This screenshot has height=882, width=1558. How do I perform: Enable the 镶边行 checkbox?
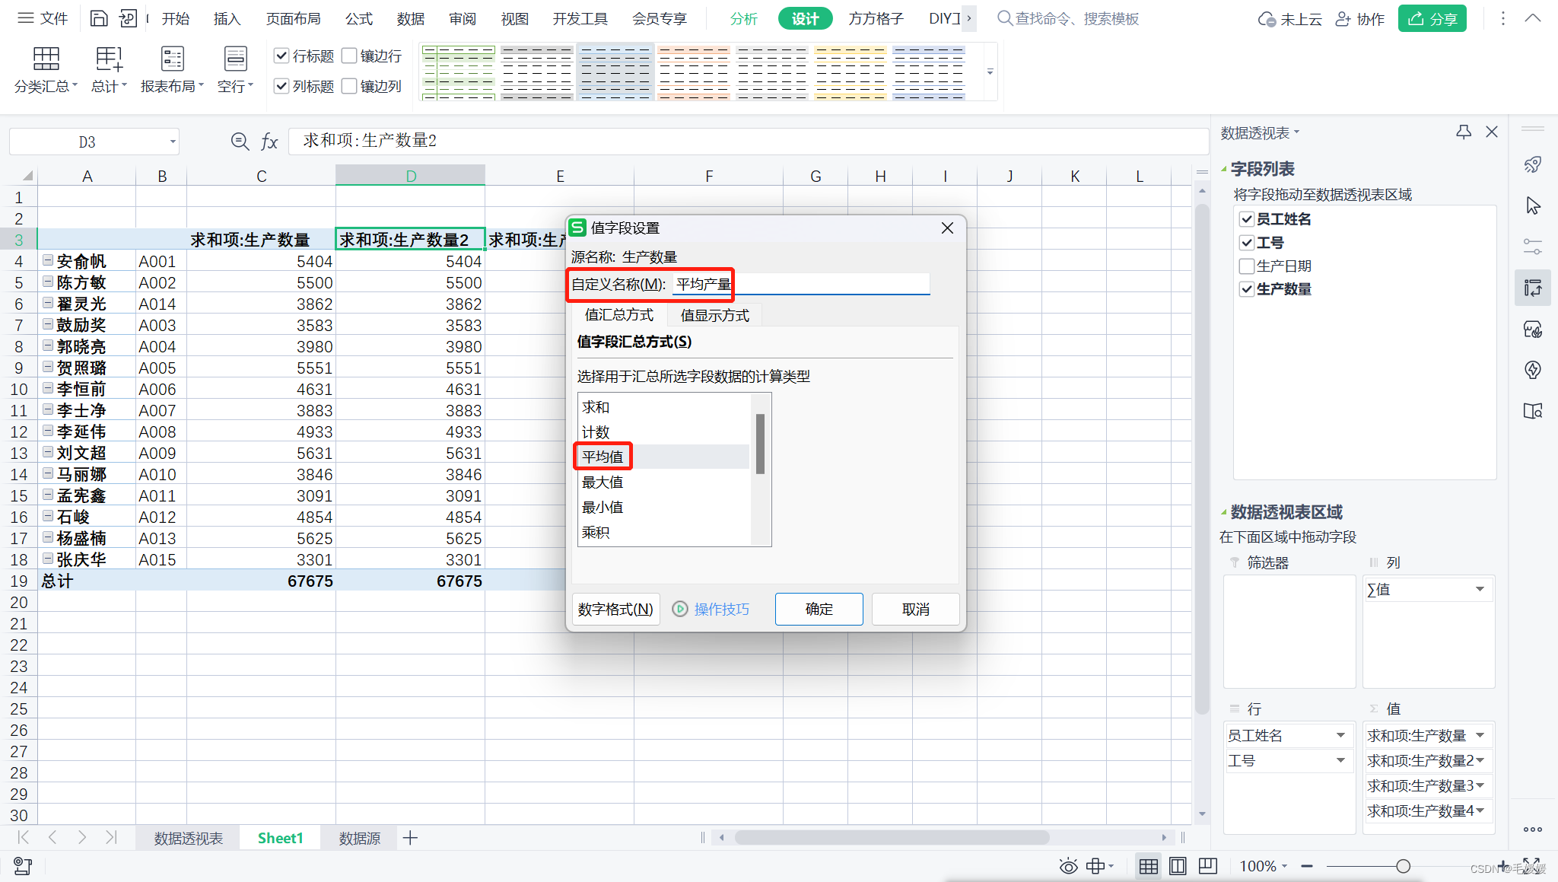tap(349, 56)
